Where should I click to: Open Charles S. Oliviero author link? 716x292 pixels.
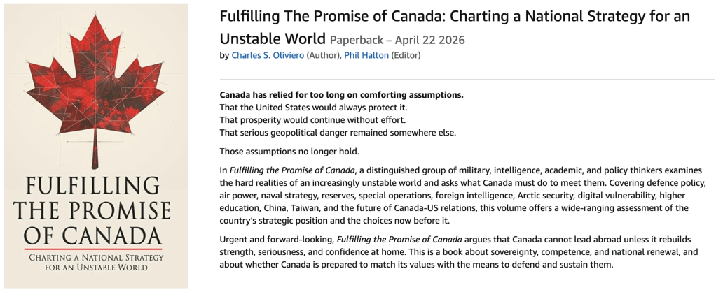[x=268, y=55]
